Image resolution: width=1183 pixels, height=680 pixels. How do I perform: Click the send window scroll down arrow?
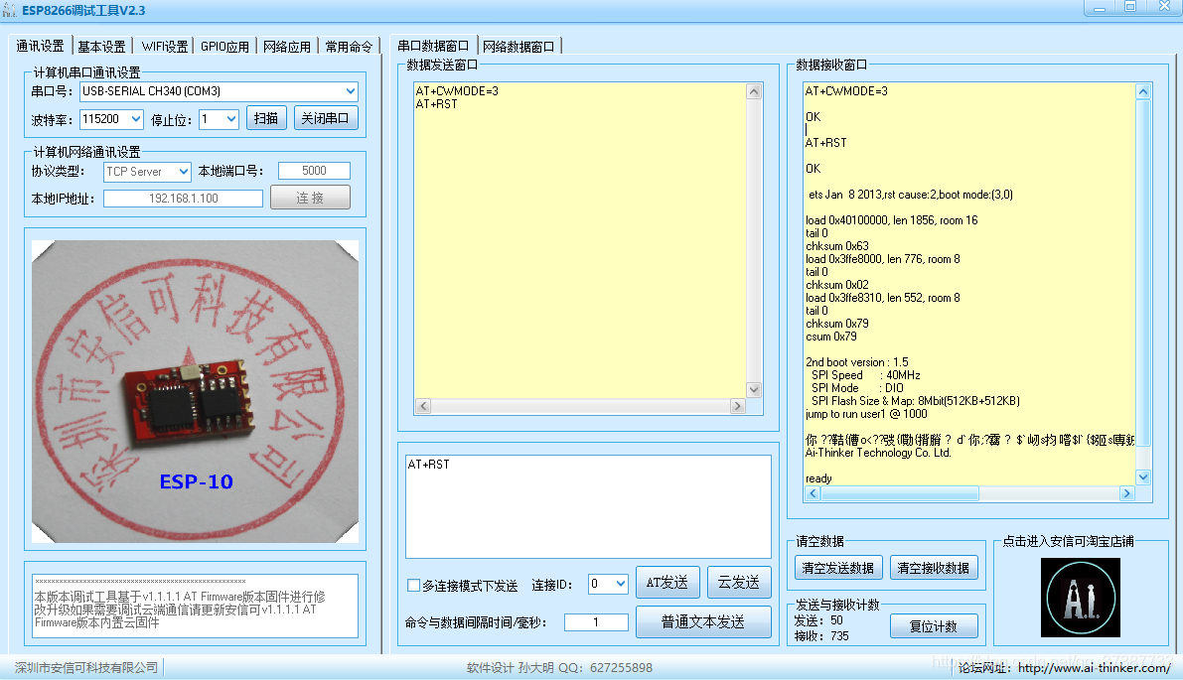coord(754,390)
